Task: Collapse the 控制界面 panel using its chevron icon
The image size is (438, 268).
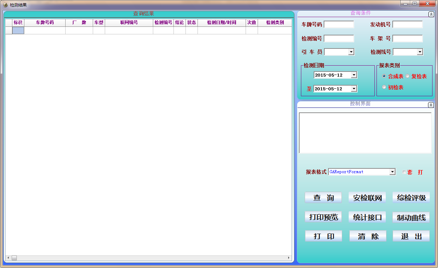Action: tap(431, 105)
